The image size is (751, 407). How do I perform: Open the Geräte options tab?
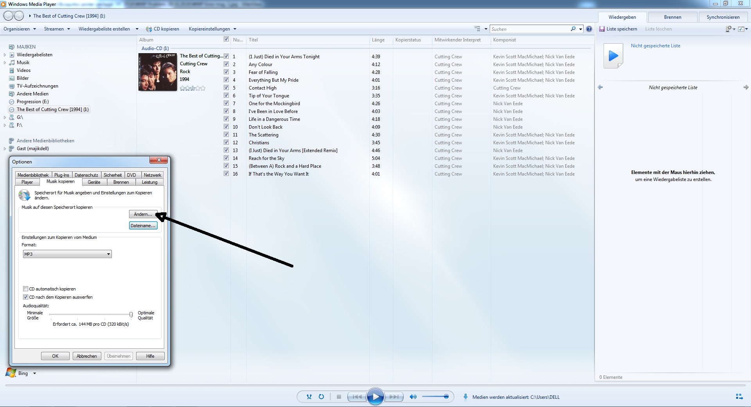pos(94,182)
